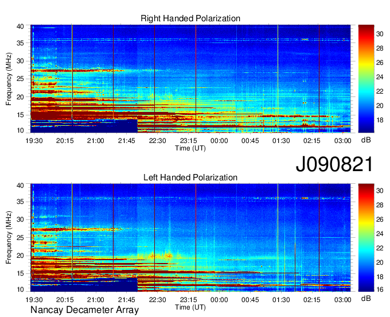The width and height of the screenshot is (390, 317).
Task: Click the 10 MHz tick of Right Handed plot
Action: coord(20,130)
